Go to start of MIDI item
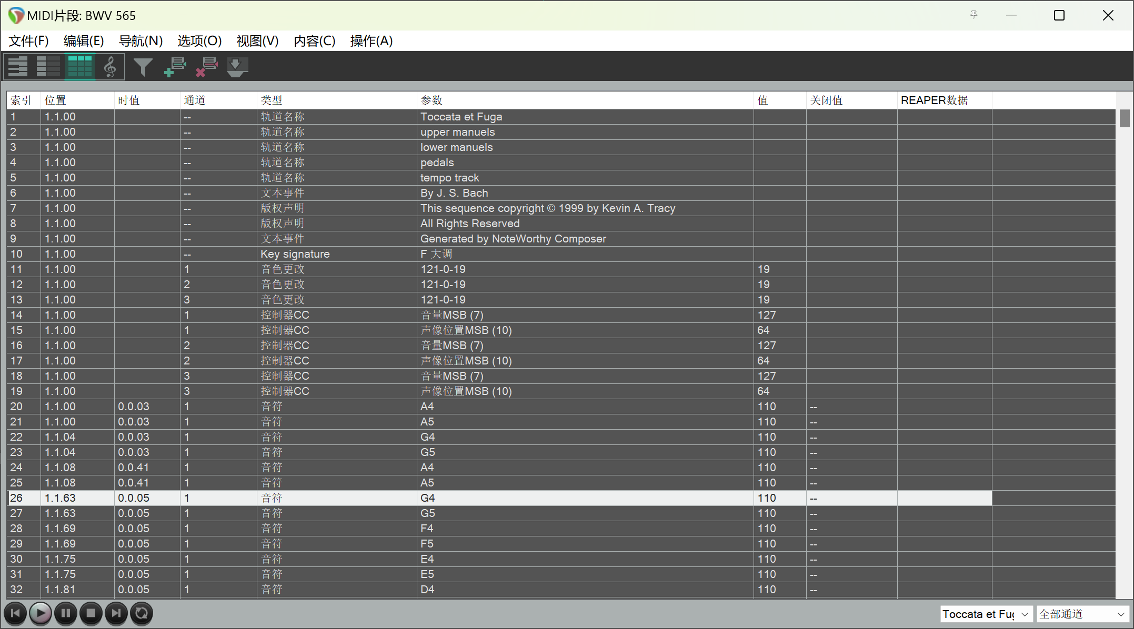This screenshot has width=1134, height=629. tap(15, 613)
